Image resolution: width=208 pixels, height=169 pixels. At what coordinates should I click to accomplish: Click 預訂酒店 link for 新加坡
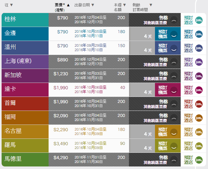[188, 76]
